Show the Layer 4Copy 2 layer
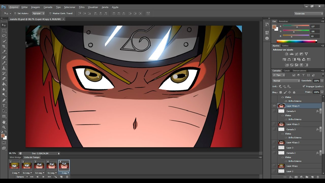This screenshot has height=183, width=325. [274, 142]
